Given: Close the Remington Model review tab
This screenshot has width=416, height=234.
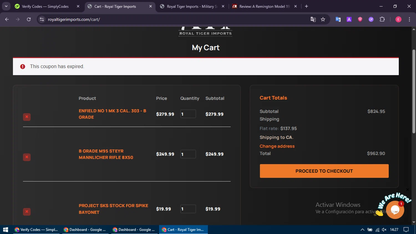Looking at the screenshot, I should (x=296, y=6).
